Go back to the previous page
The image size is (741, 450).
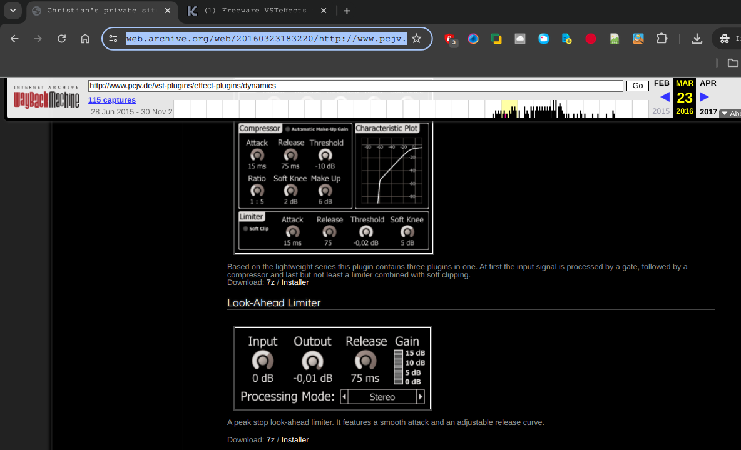14,39
